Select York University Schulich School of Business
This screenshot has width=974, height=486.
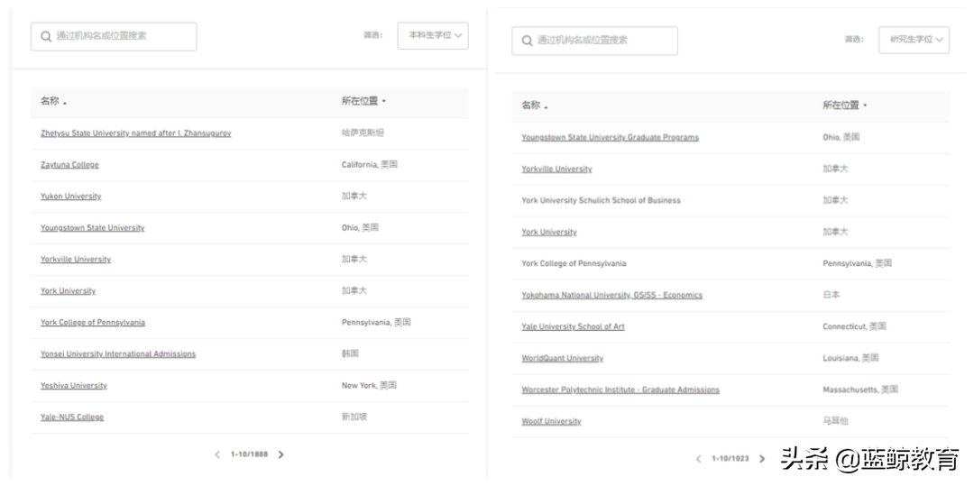click(601, 200)
